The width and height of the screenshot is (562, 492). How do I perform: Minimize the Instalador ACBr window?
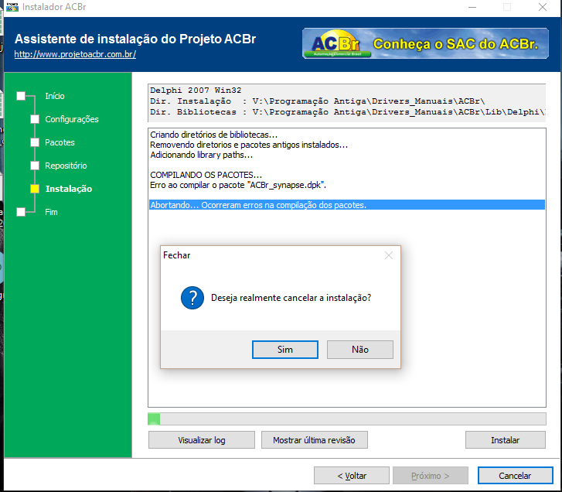472,7
